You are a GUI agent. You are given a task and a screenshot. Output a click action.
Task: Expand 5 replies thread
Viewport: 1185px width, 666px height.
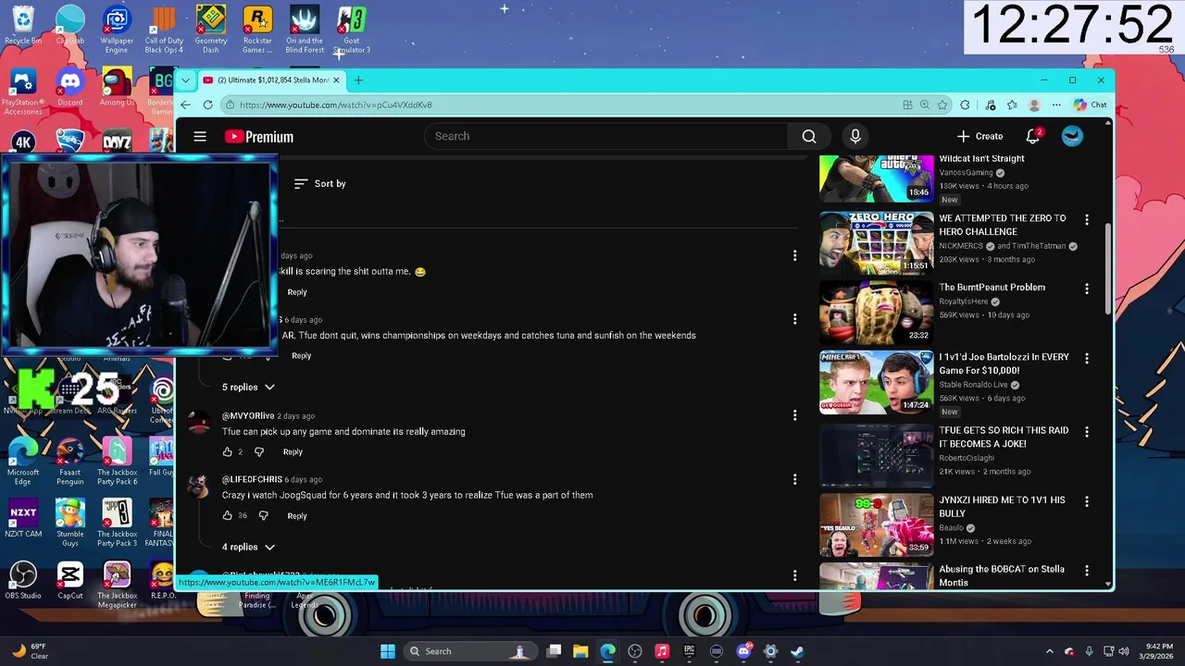[248, 387]
